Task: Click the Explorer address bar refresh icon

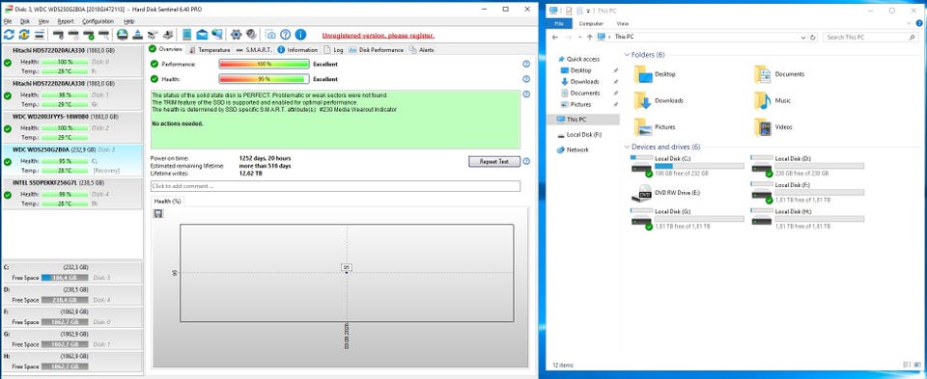Action: (813, 37)
